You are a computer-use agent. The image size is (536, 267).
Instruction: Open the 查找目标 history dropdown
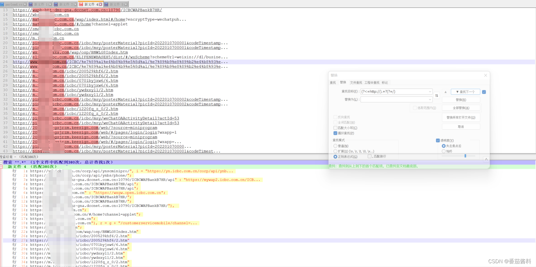click(x=430, y=92)
